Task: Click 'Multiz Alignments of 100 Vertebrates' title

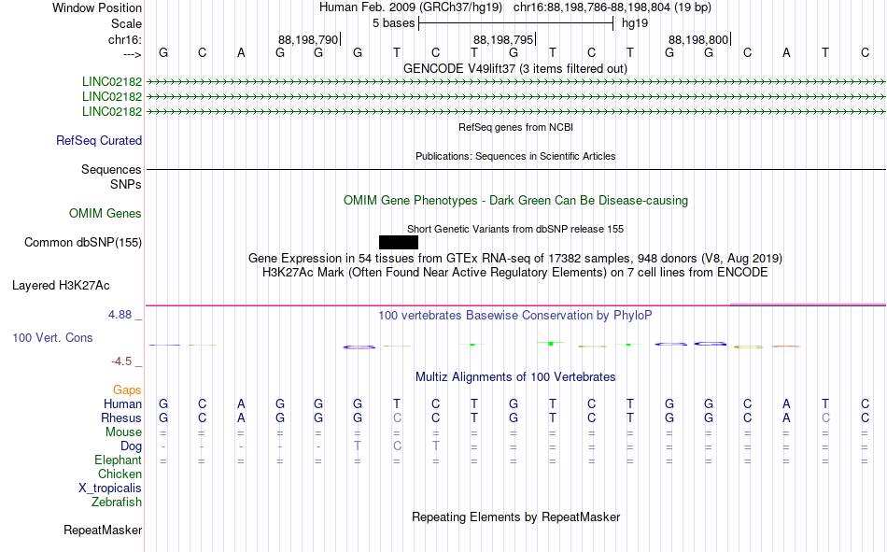Action: click(x=515, y=377)
